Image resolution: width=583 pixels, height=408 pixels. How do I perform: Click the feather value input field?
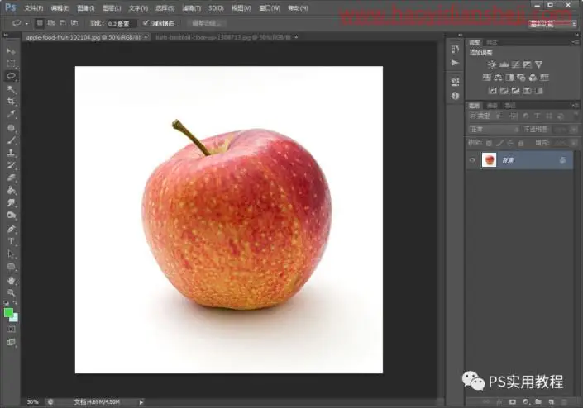[x=122, y=23]
